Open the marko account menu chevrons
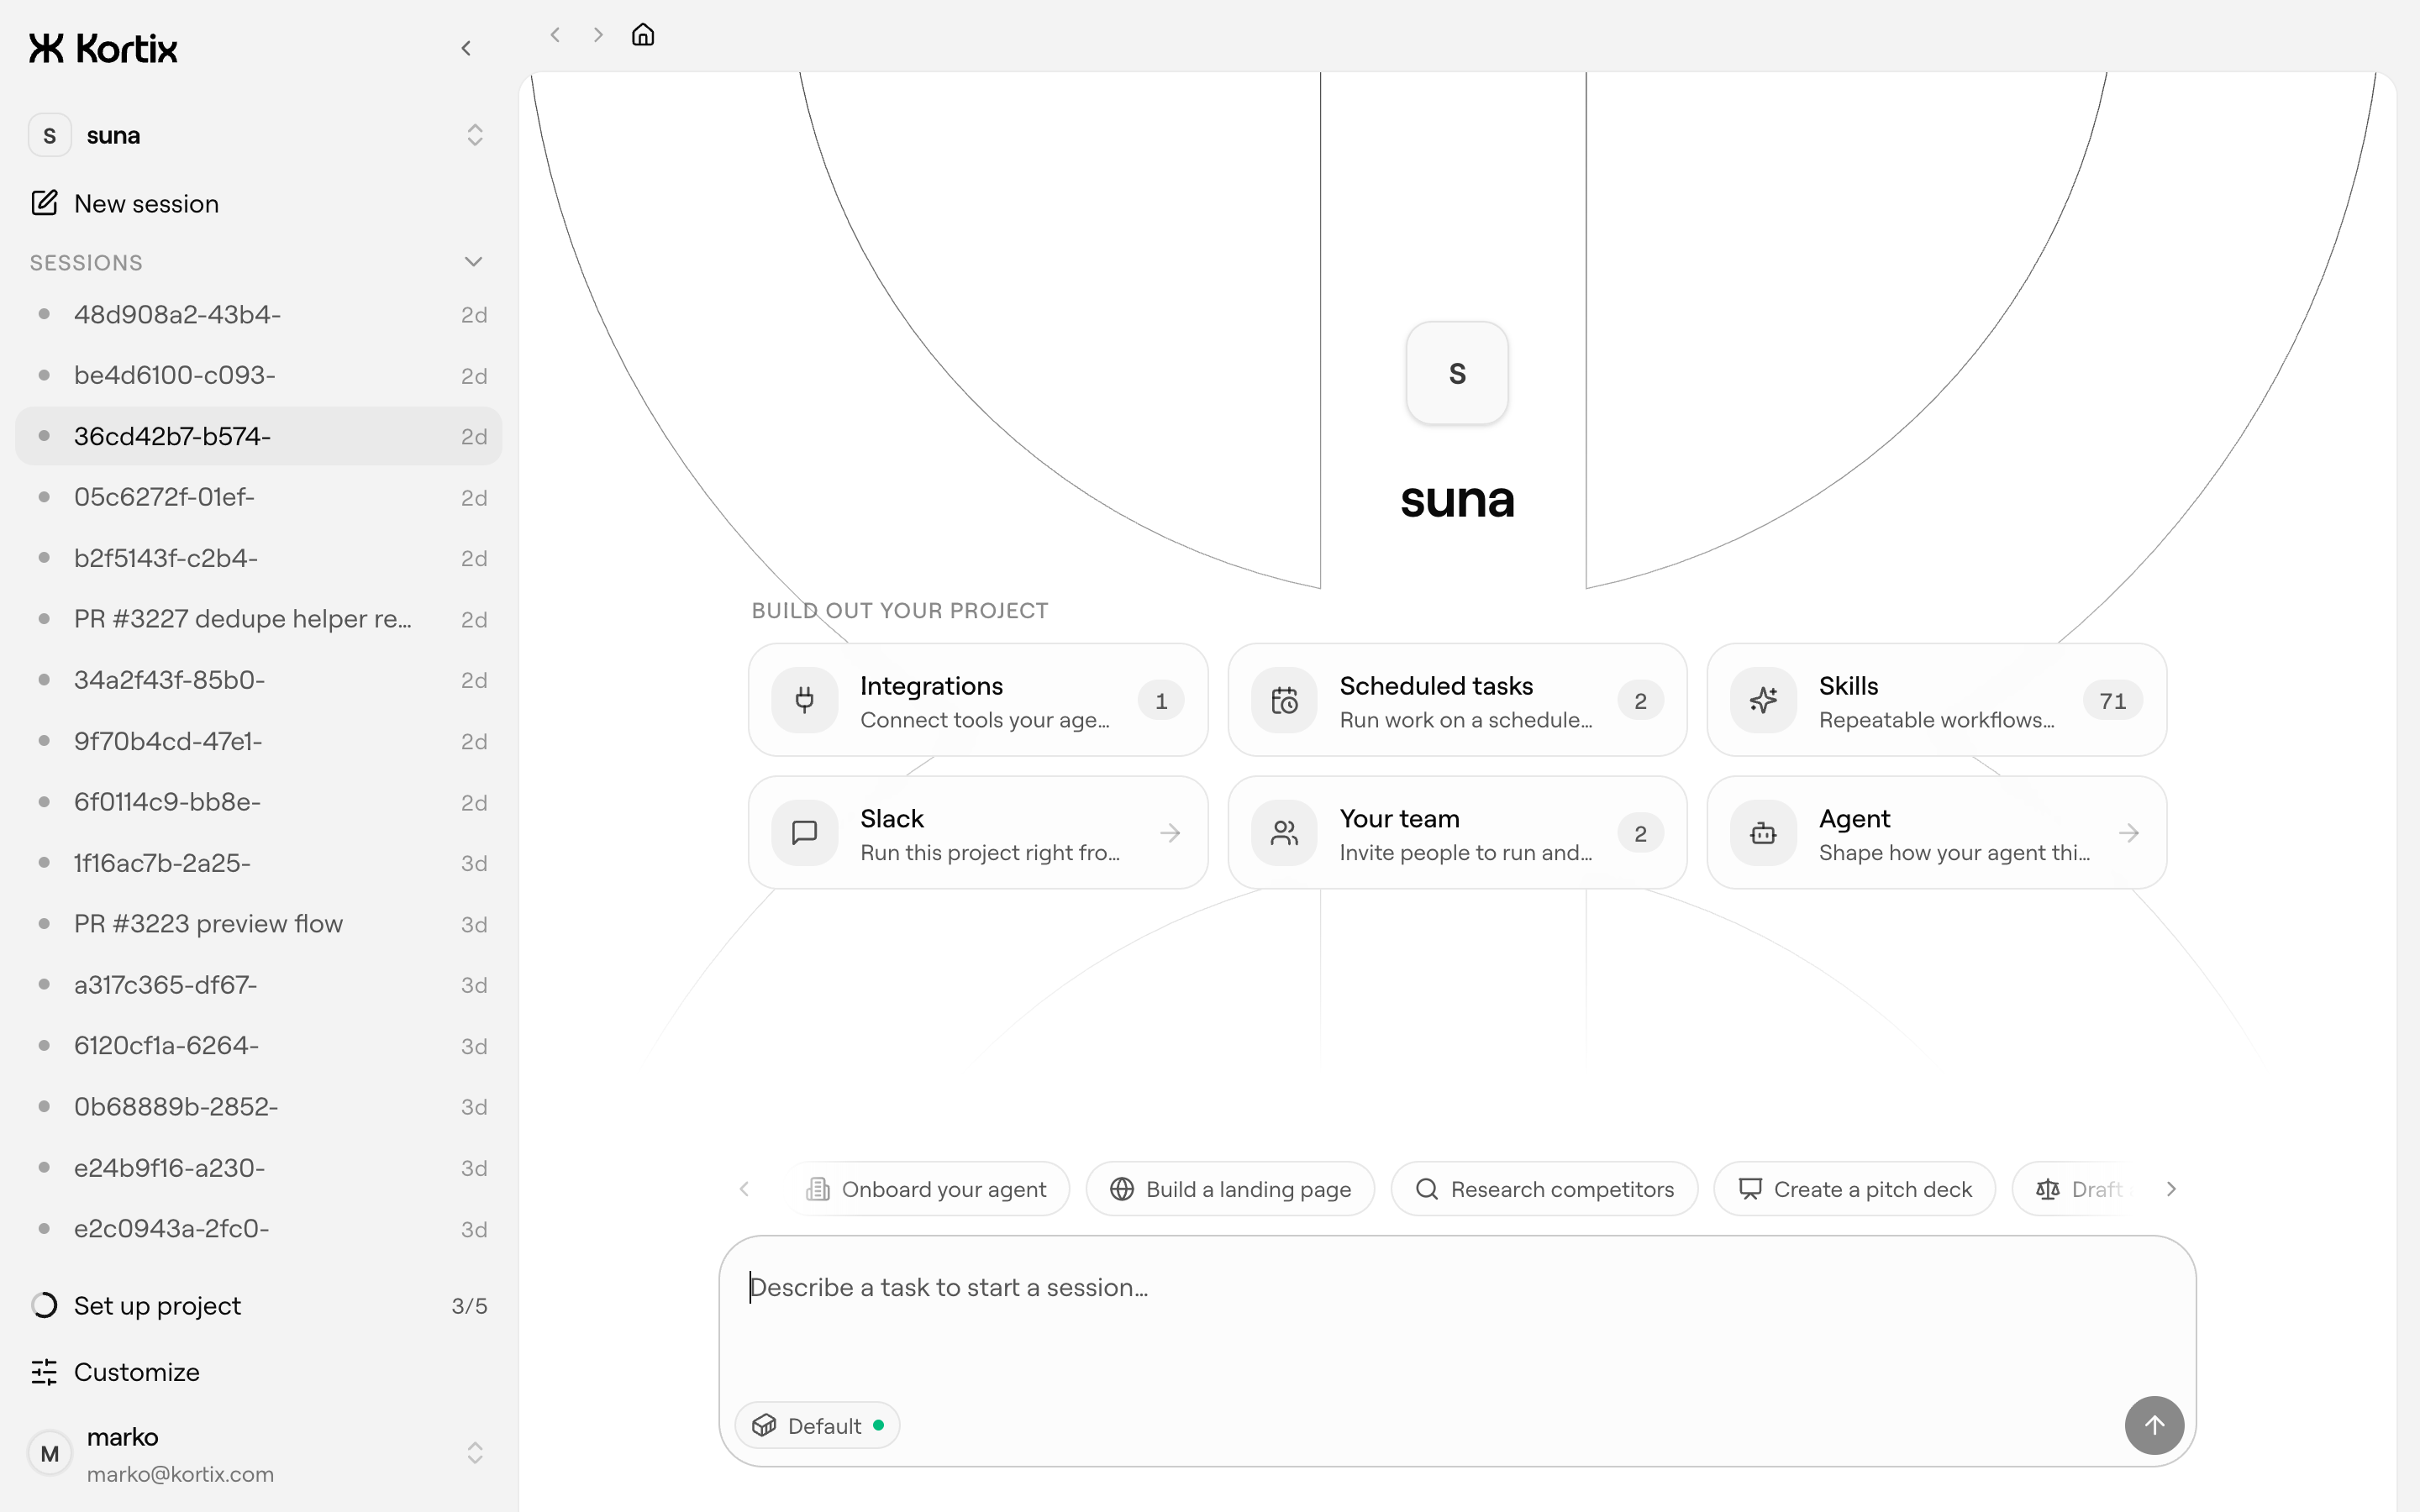Viewport: 2420px width, 1512px height. (475, 1453)
